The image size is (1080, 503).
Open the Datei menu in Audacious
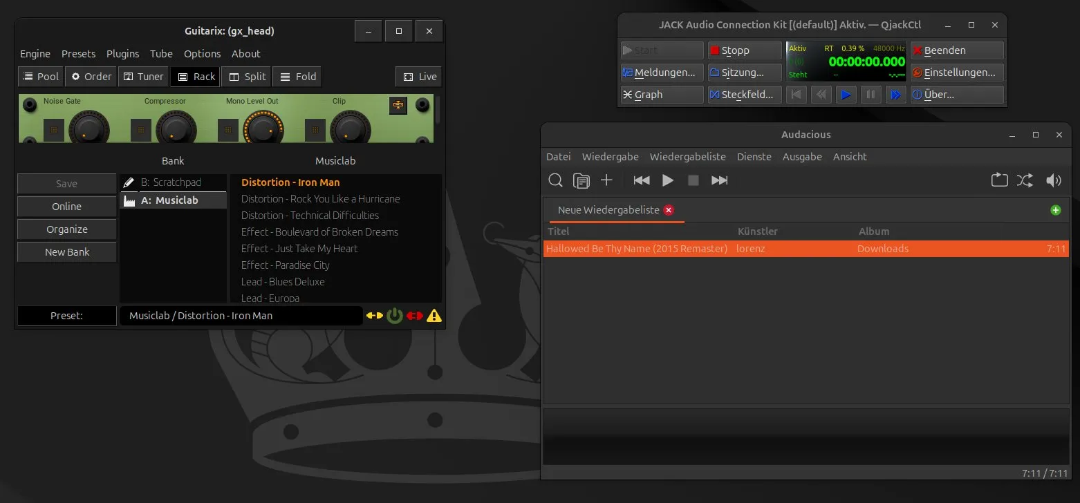pyautogui.click(x=558, y=157)
